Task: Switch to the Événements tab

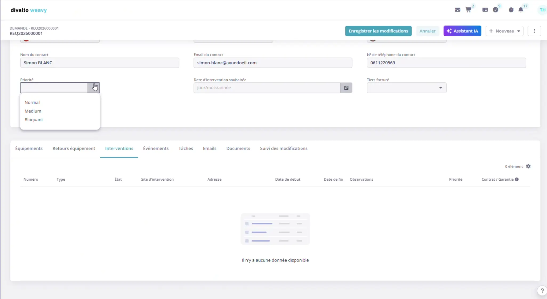Action: [156, 148]
